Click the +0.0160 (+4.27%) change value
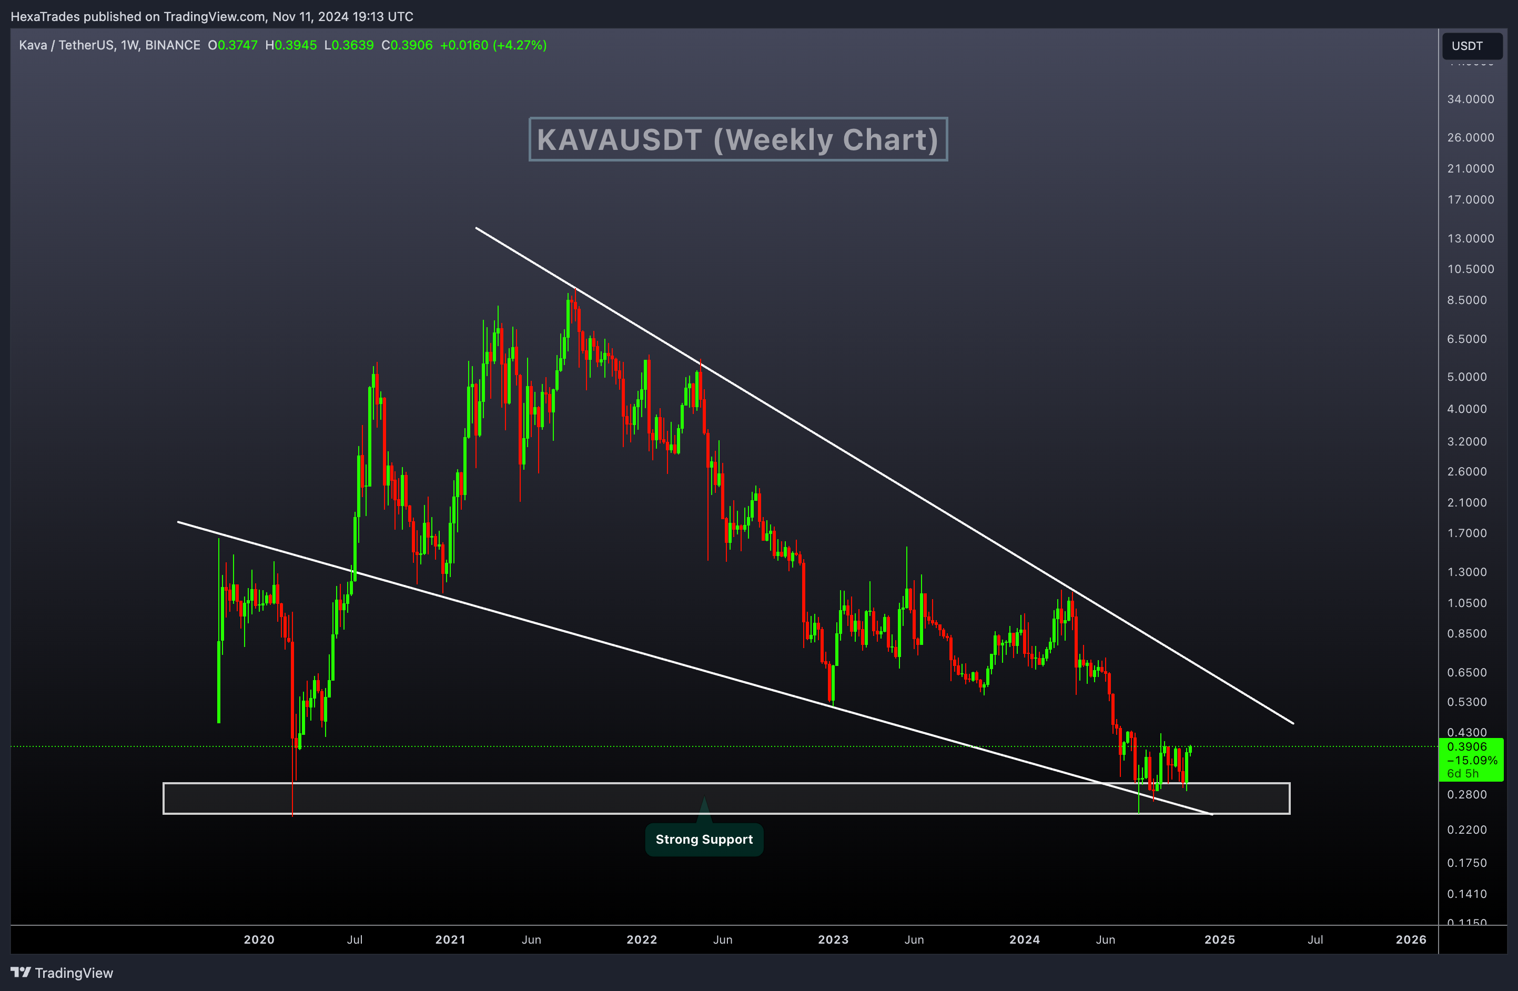 point(493,45)
